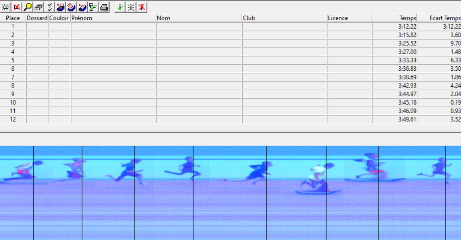The image size is (461, 240).
Task: Select the time 3:25.52
Action: tap(407, 44)
